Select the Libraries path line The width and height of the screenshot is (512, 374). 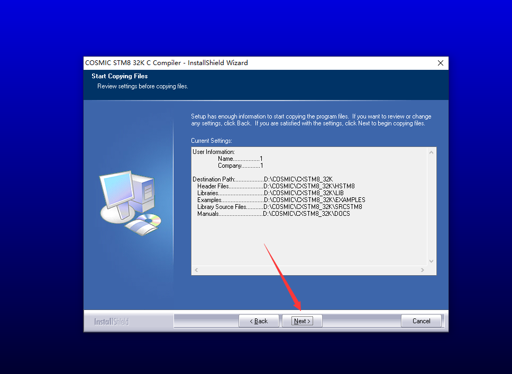[270, 193]
